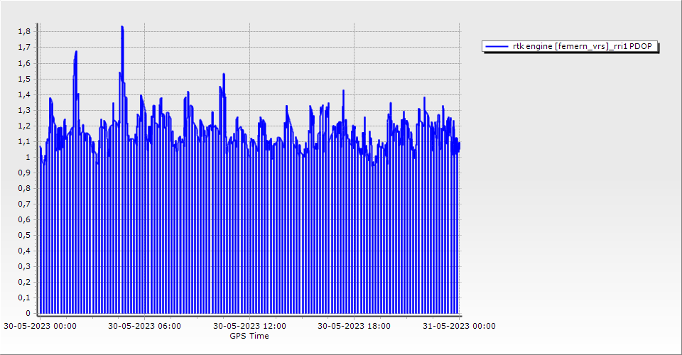Select the blue line swatch in legend
The height and width of the screenshot is (355, 682).
click(497, 46)
